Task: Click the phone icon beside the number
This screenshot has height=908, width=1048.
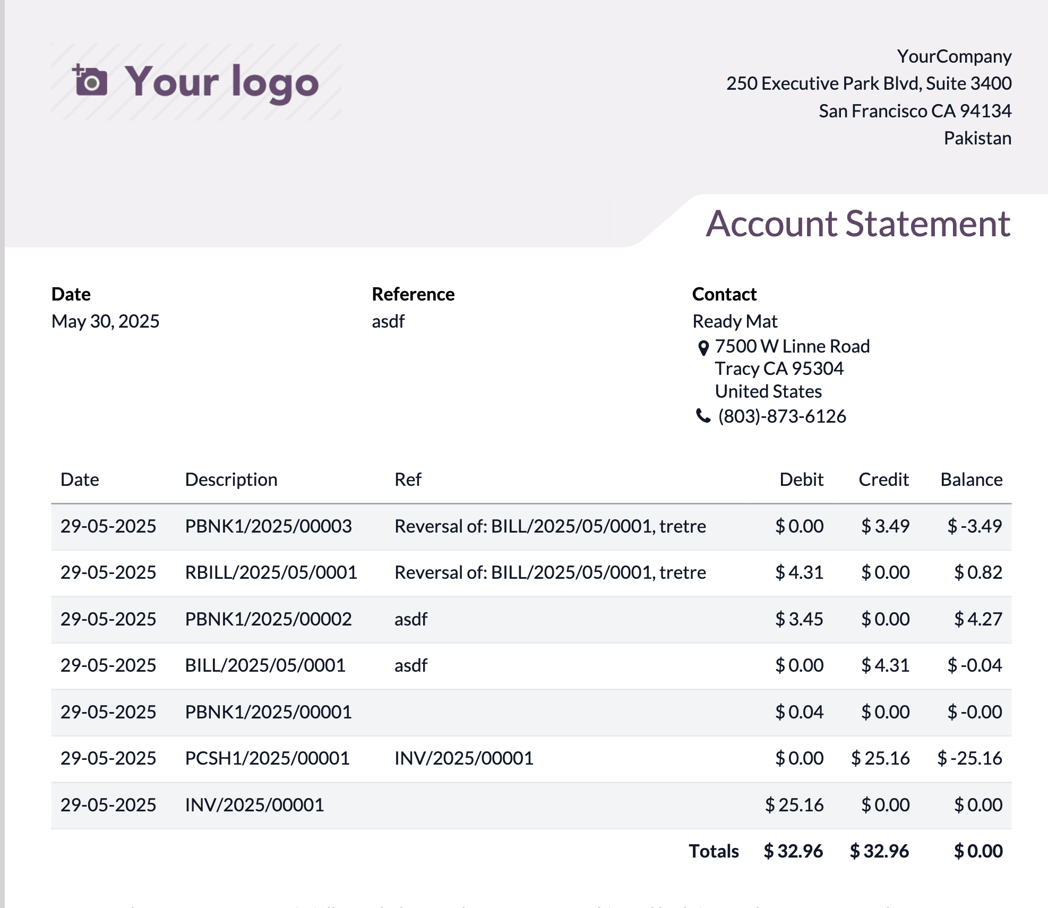Action: click(x=703, y=416)
